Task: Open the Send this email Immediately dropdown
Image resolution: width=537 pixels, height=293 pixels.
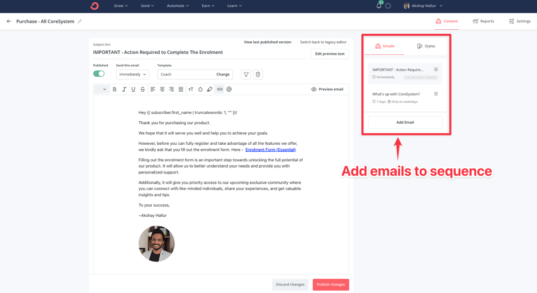Action: pos(133,74)
